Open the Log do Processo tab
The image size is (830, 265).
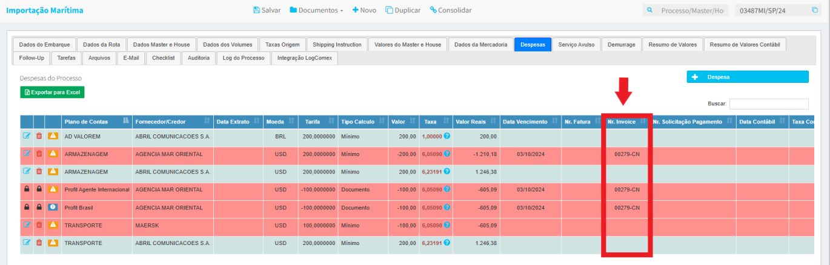coord(244,57)
